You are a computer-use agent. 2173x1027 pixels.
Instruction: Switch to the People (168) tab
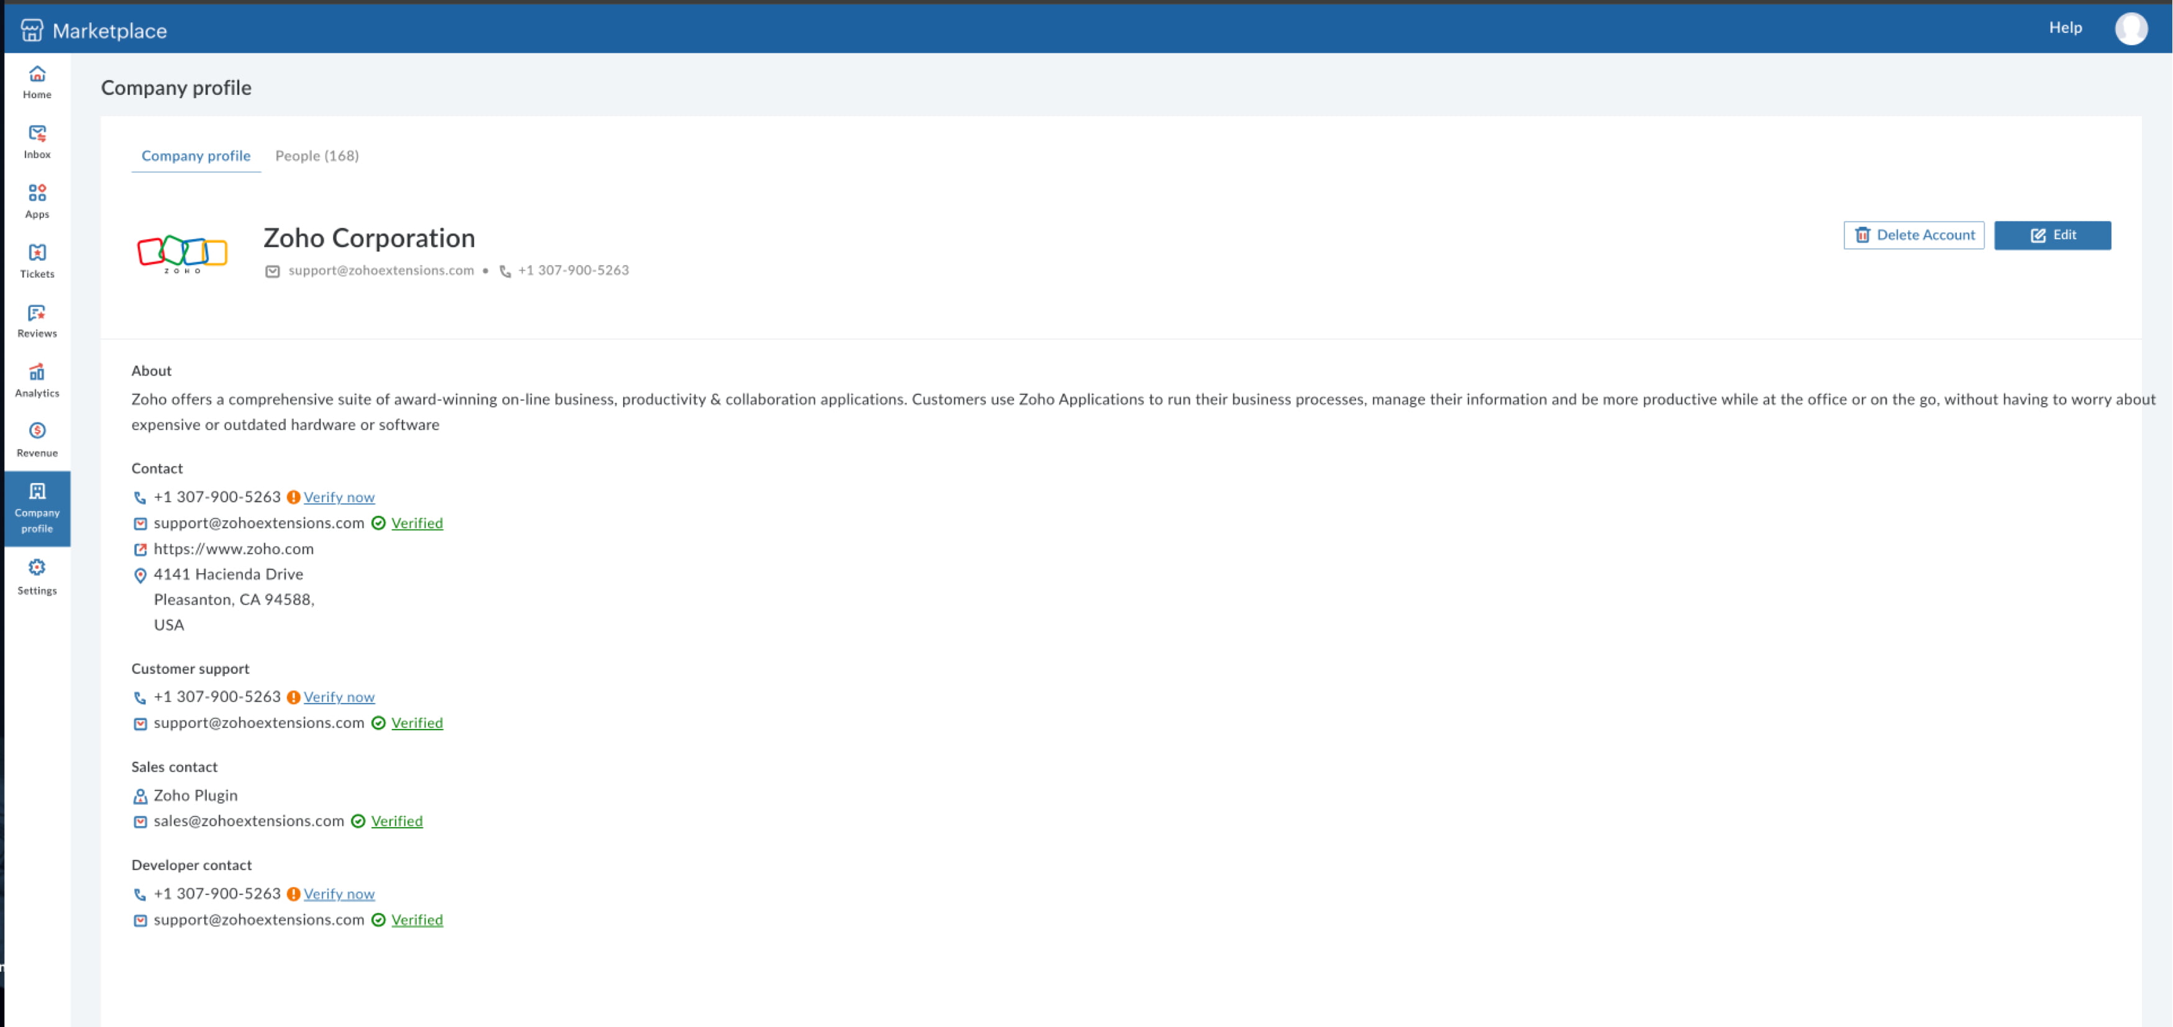316,156
